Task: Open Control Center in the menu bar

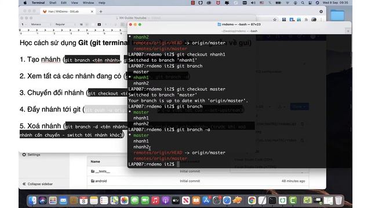Action: click(310, 3)
